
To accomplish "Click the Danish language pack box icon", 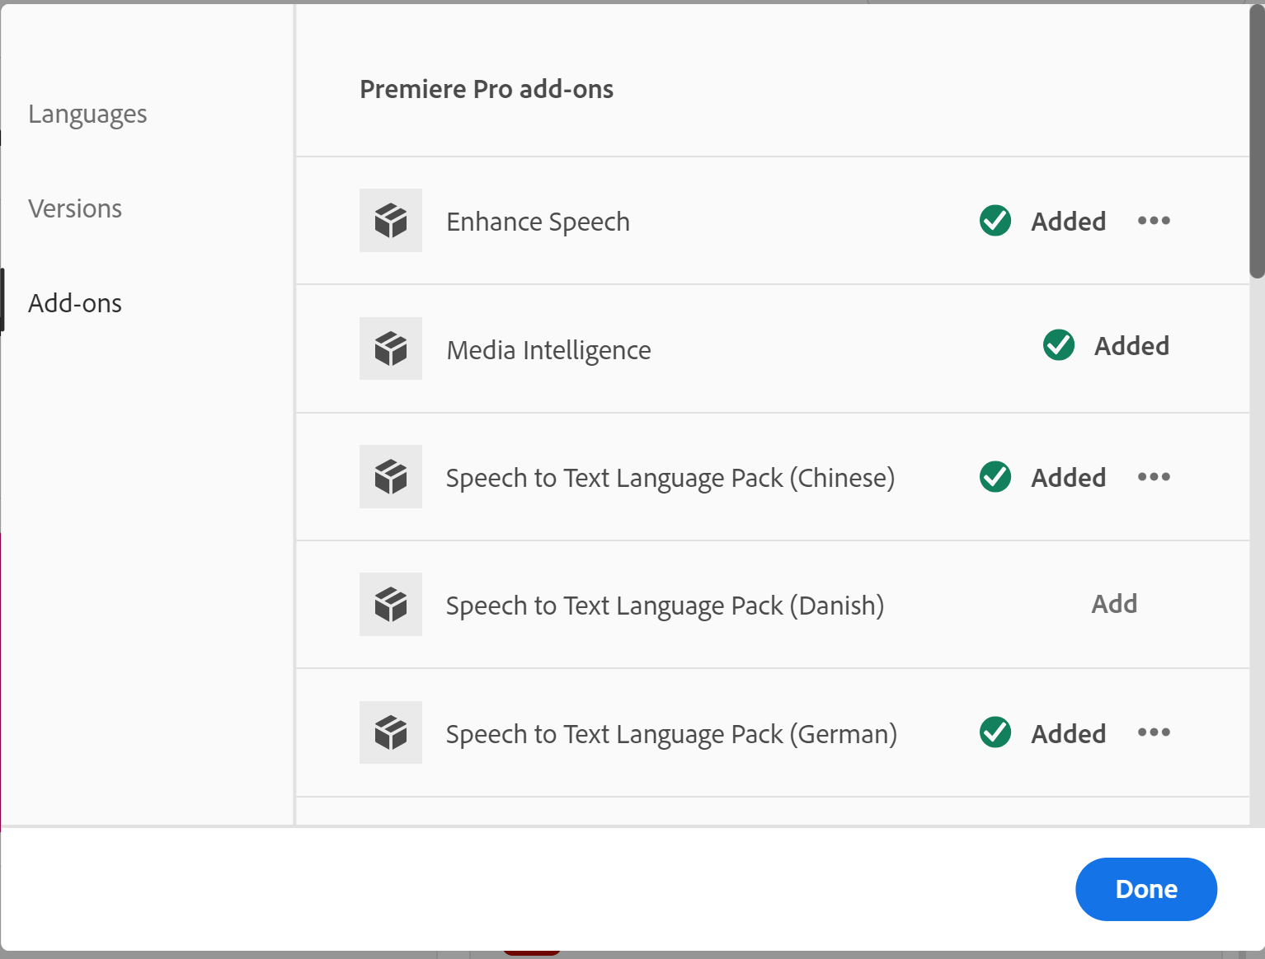I will pos(391,605).
